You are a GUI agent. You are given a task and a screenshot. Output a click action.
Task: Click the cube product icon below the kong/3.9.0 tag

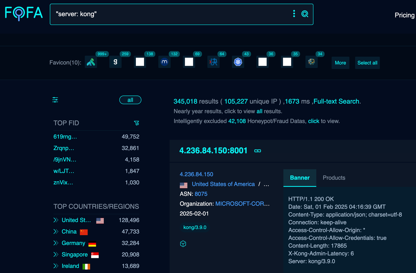tap(183, 244)
